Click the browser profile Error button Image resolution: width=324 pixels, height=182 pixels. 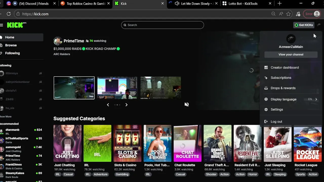coord(312,14)
